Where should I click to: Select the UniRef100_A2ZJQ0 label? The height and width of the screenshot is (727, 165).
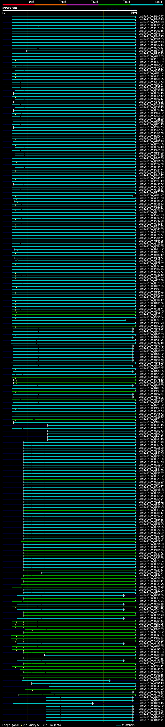(151, 612)
